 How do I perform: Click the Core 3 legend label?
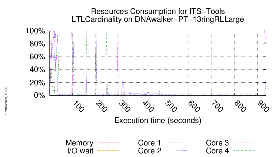(217, 143)
